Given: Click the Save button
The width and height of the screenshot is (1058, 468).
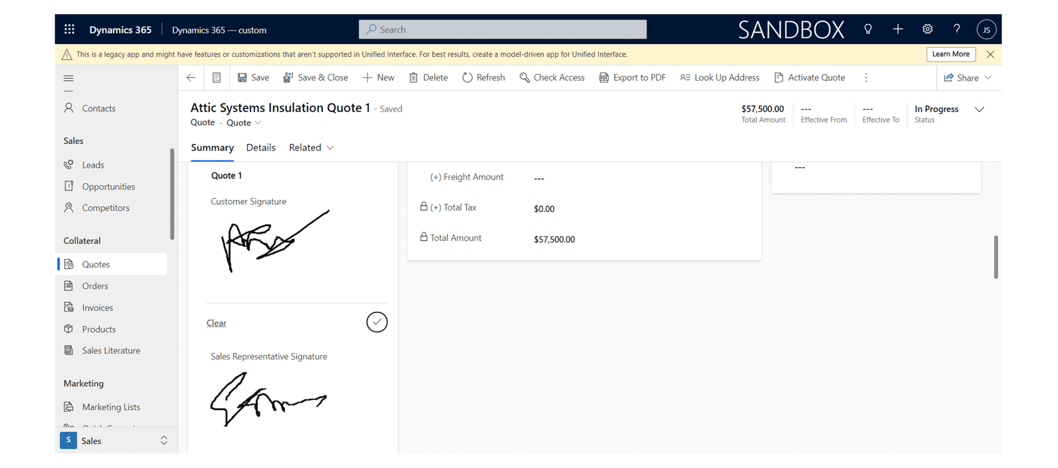Looking at the screenshot, I should pyautogui.click(x=253, y=77).
